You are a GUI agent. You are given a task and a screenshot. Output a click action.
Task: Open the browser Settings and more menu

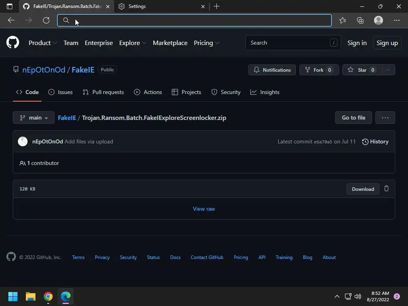pos(396,20)
